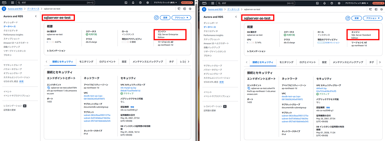Open the アクション dropdown for sqlserver-se-test
The width and height of the screenshot is (385, 141).
373,18
